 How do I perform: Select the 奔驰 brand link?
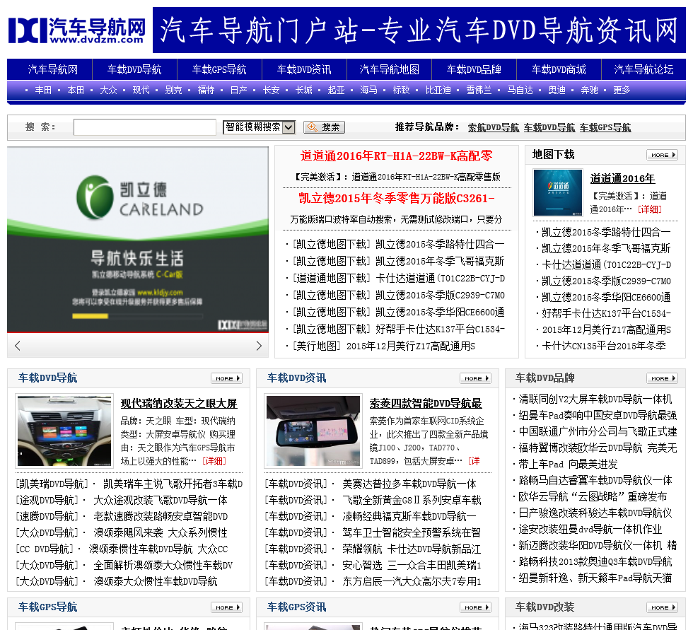point(590,90)
